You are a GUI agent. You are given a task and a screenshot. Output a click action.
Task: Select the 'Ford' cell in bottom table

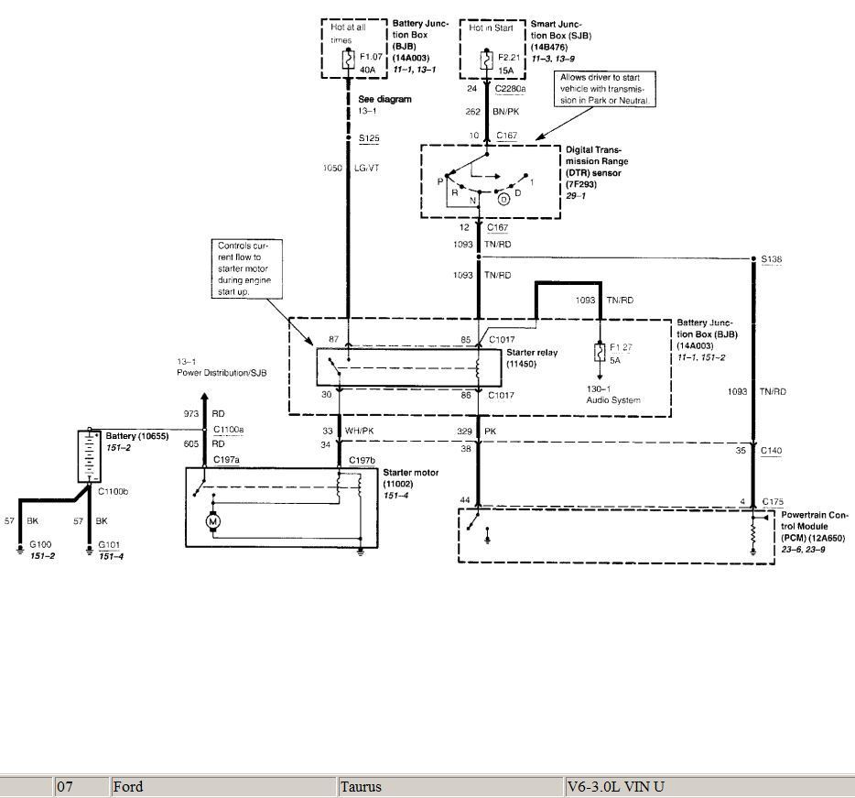click(222, 786)
